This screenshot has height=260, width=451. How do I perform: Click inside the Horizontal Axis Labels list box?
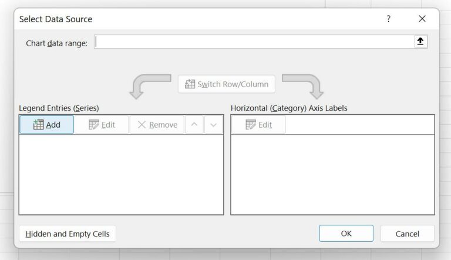[x=332, y=175]
